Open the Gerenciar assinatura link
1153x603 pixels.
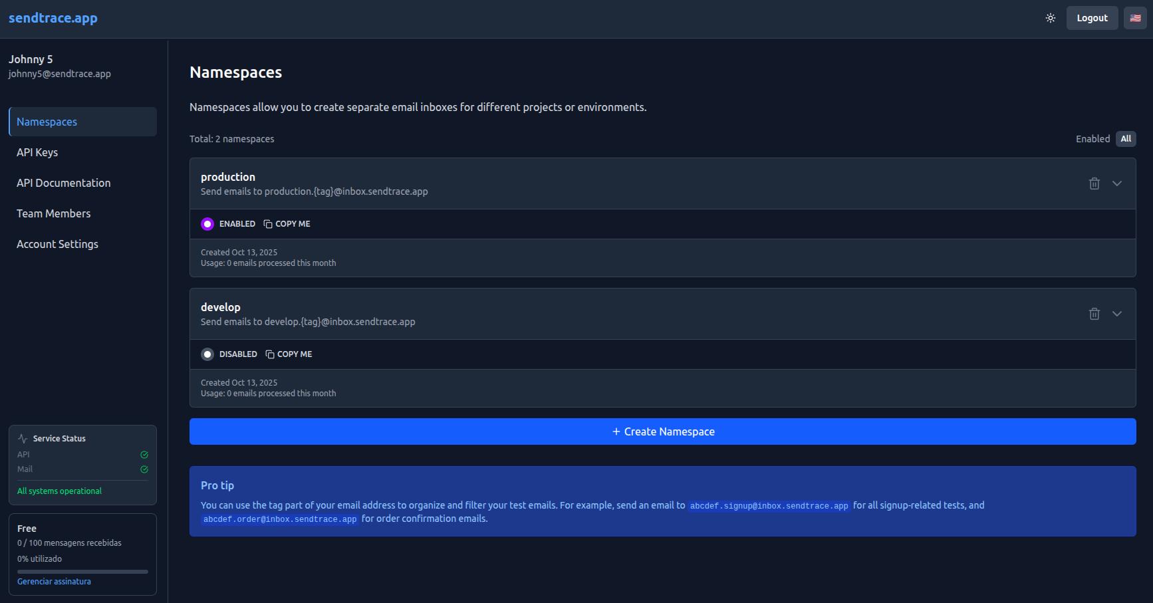pyautogui.click(x=54, y=582)
